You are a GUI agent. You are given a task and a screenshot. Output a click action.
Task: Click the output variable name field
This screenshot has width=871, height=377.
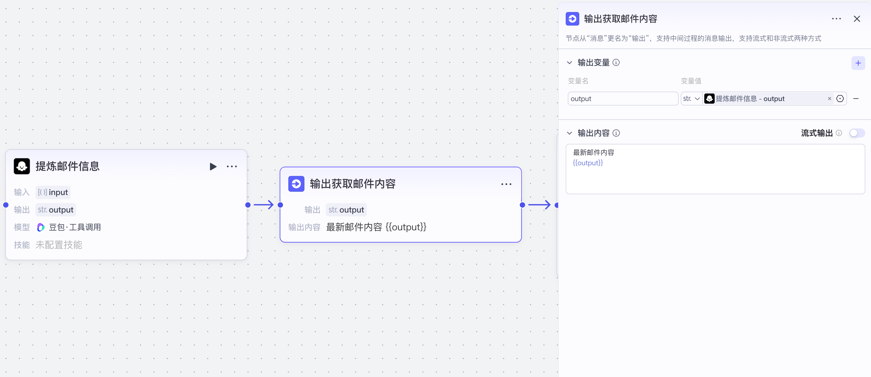(x=623, y=98)
